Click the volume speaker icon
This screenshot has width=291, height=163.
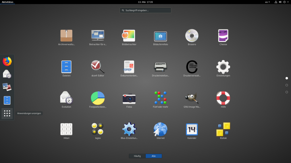click(x=280, y=2)
